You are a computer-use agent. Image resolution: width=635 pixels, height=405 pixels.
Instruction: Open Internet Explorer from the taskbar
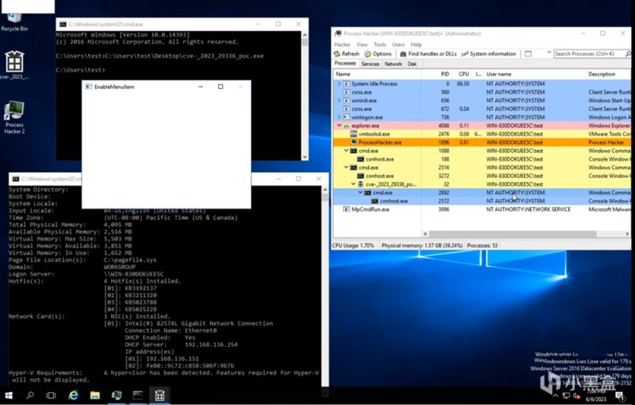(73, 395)
